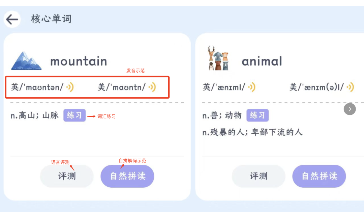Open 练习 for the animal definition
This screenshot has width=364, height=213.
pyautogui.click(x=257, y=115)
